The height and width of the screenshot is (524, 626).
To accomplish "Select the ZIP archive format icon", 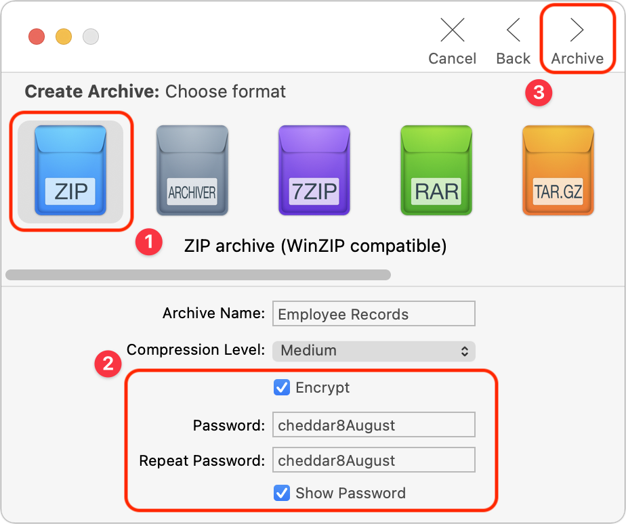I will pos(70,171).
